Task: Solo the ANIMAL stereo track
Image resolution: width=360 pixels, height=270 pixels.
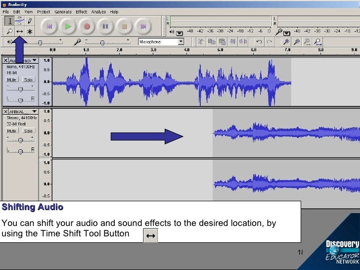Action: (x=28, y=131)
